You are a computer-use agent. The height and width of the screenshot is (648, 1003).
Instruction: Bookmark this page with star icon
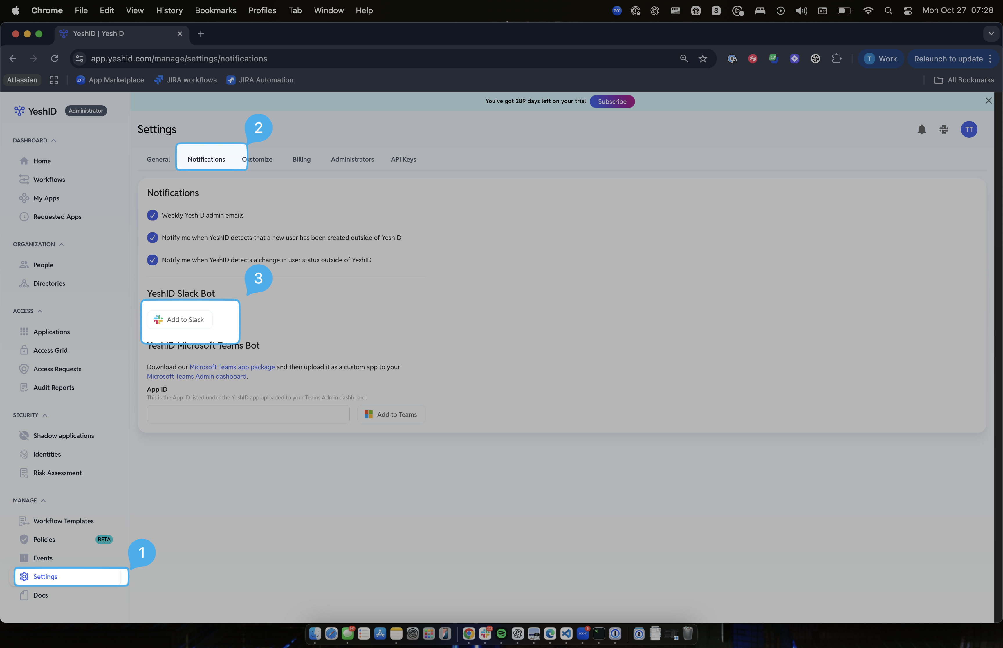pos(703,59)
